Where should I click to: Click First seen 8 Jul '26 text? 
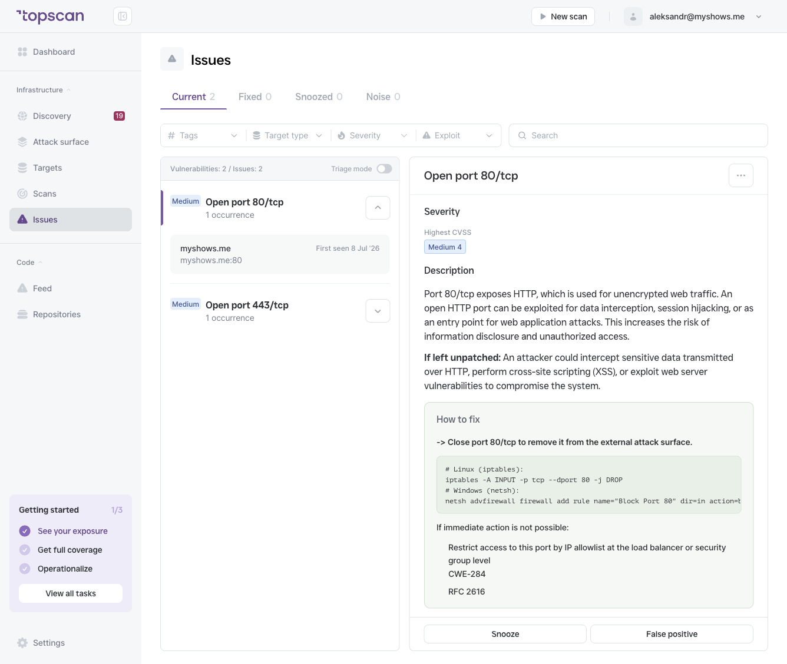[348, 248]
